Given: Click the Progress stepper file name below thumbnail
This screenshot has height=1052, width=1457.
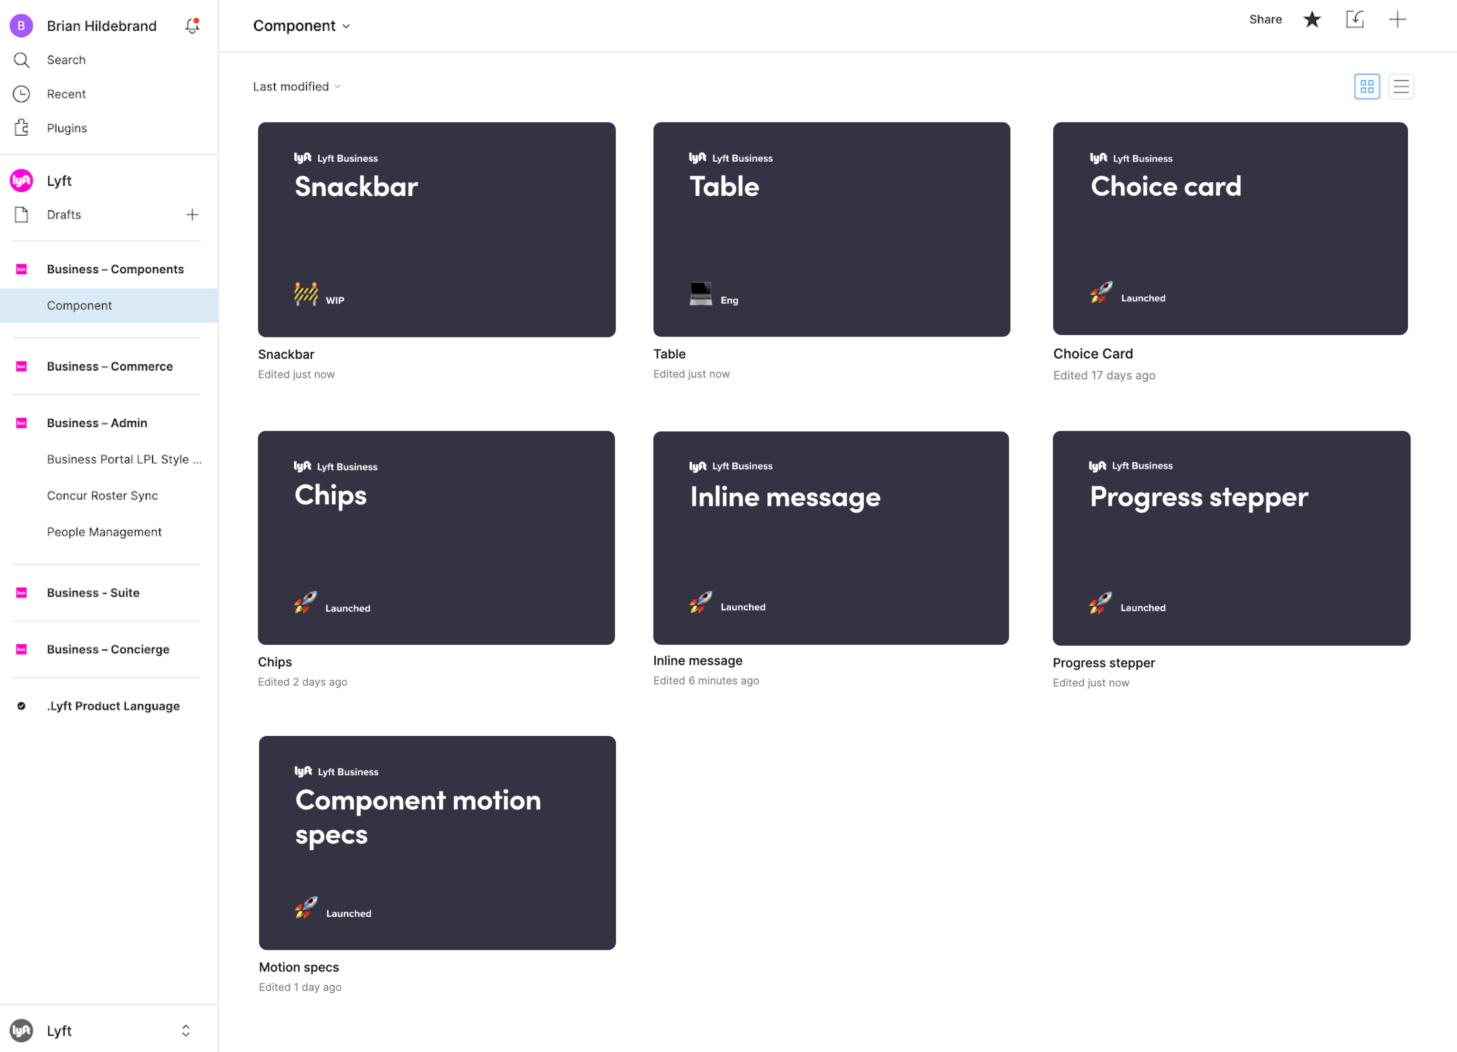Looking at the screenshot, I should point(1103,663).
